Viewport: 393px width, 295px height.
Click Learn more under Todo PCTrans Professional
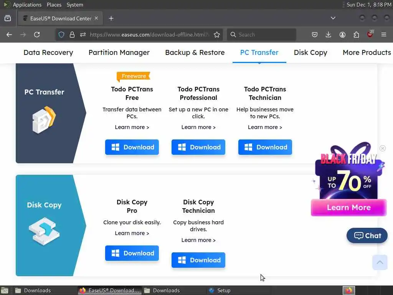[198, 127]
